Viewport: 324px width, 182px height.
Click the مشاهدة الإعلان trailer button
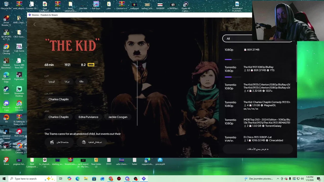click(x=59, y=142)
